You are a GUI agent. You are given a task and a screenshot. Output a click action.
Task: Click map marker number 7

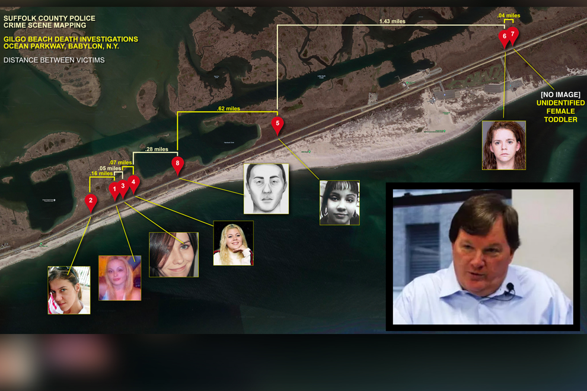[x=513, y=35]
